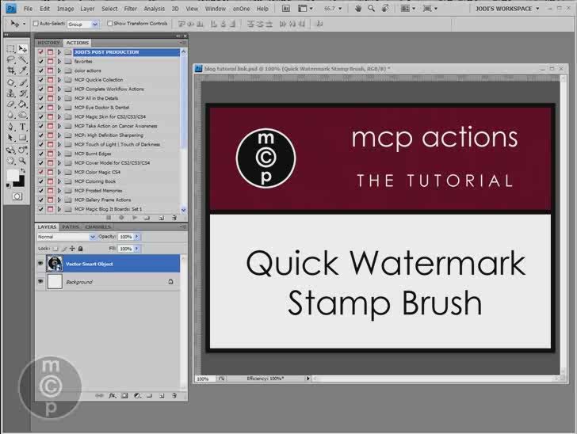Select the Pen tool
This screenshot has width=577, height=434.
coord(10,127)
